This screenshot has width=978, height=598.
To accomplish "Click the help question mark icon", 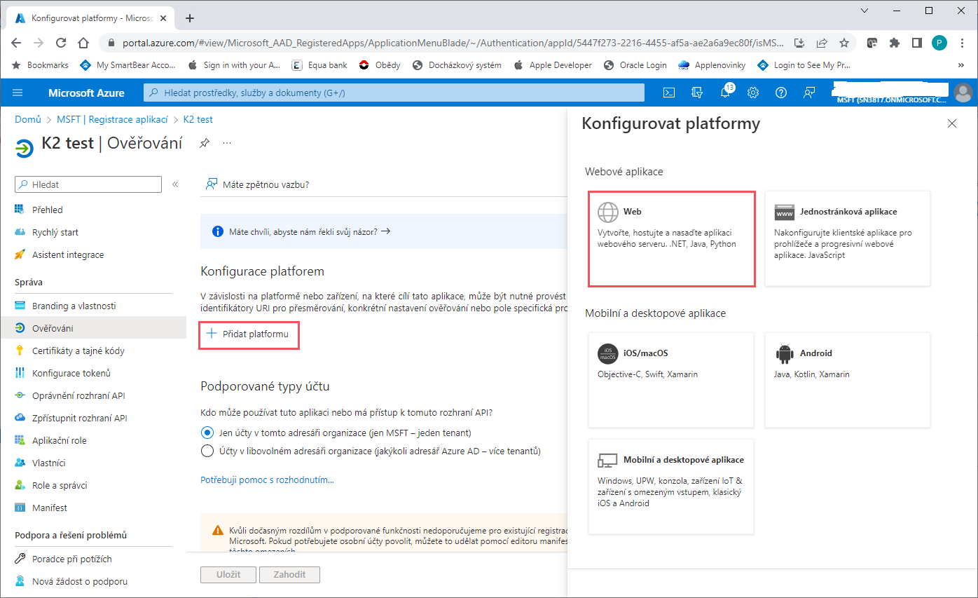I will 781,93.
